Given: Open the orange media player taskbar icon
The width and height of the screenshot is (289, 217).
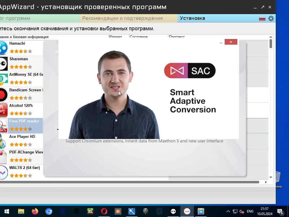Looking at the screenshot, I should pos(118,211).
